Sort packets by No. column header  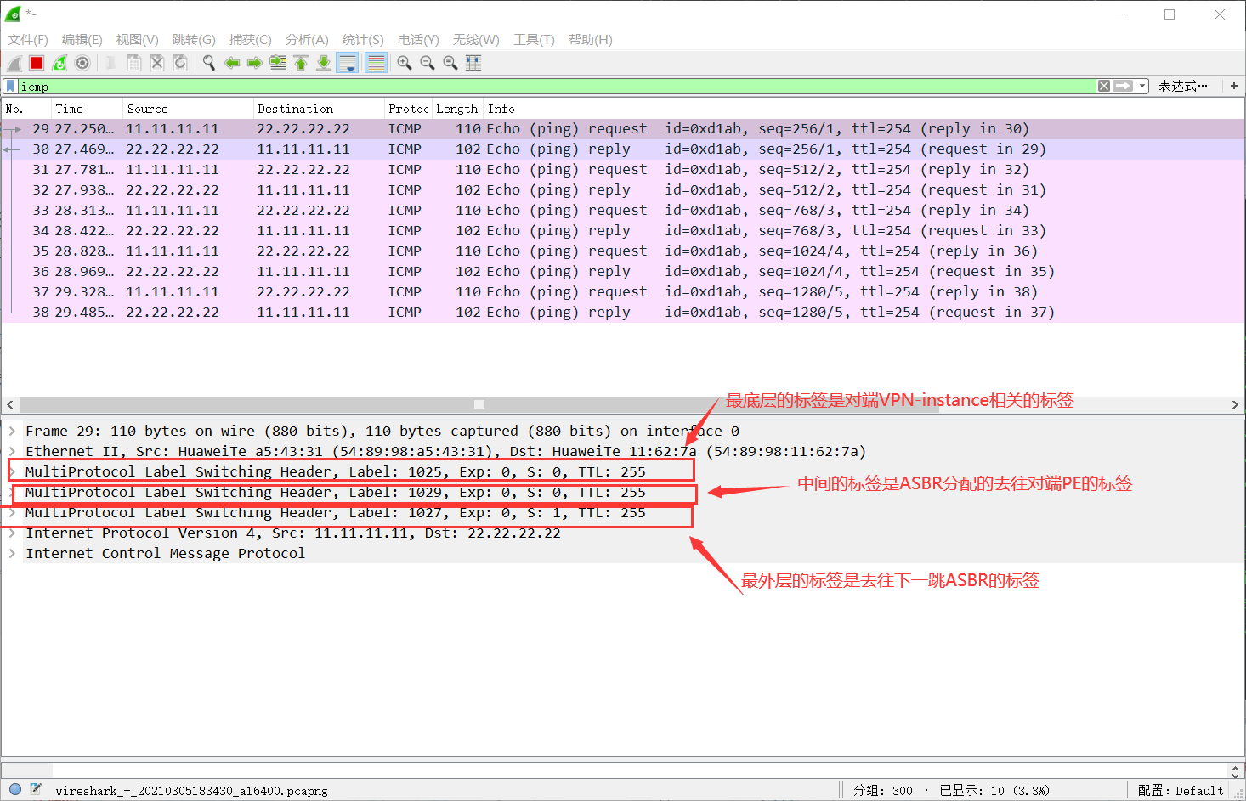click(26, 109)
